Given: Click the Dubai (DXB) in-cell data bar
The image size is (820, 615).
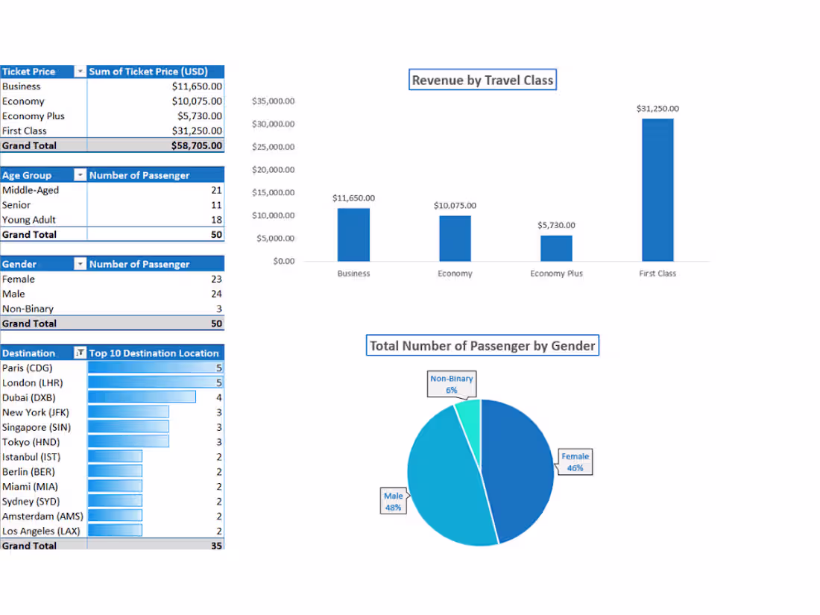Looking at the screenshot, I should click(x=142, y=397).
